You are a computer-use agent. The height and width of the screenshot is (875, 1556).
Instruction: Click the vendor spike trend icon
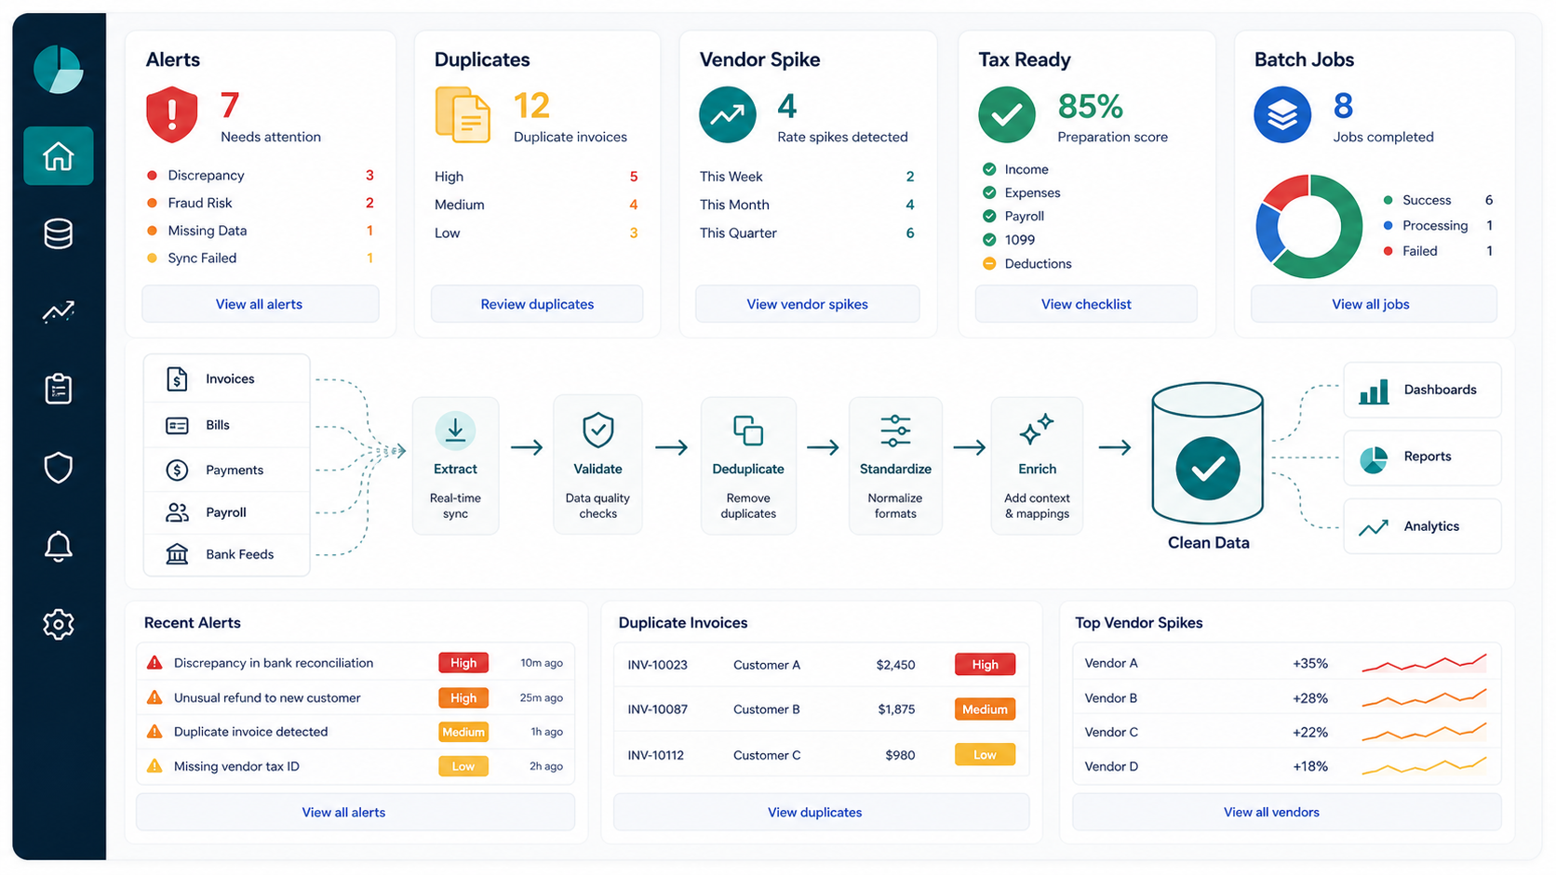(x=728, y=114)
